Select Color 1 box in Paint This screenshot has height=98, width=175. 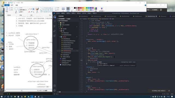pos(68,9)
